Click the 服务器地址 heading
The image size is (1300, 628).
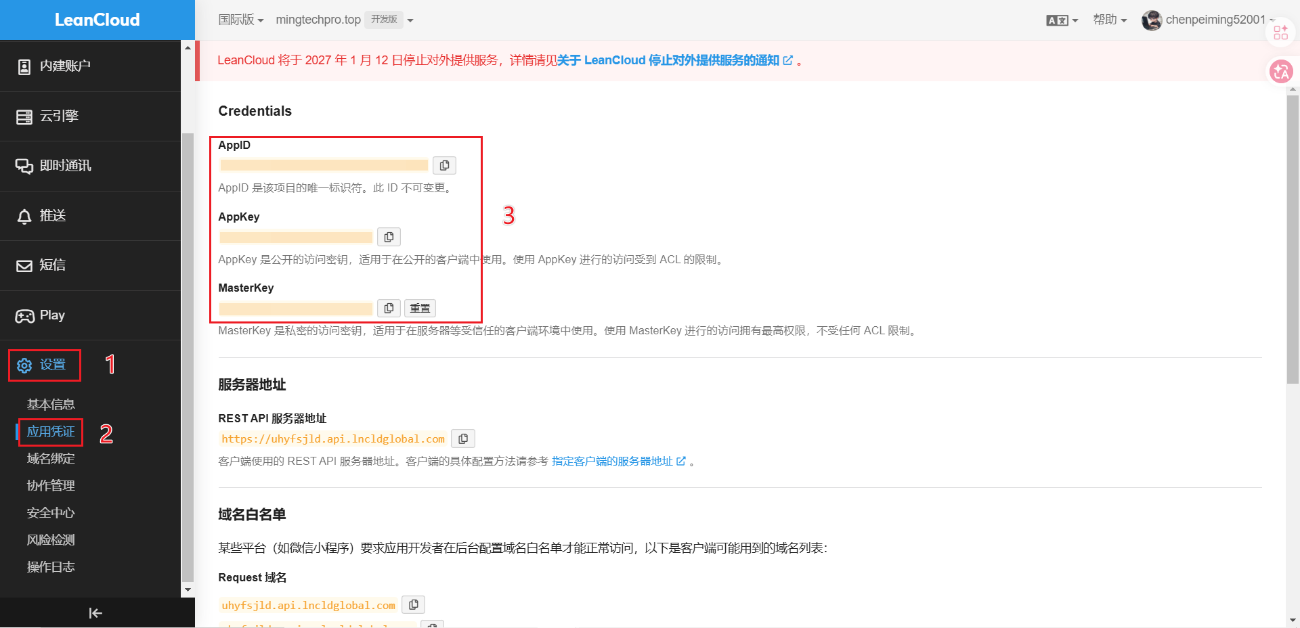(x=252, y=384)
